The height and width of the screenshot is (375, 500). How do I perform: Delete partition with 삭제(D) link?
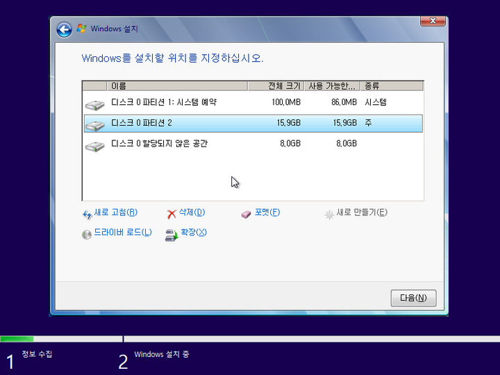pos(192,212)
